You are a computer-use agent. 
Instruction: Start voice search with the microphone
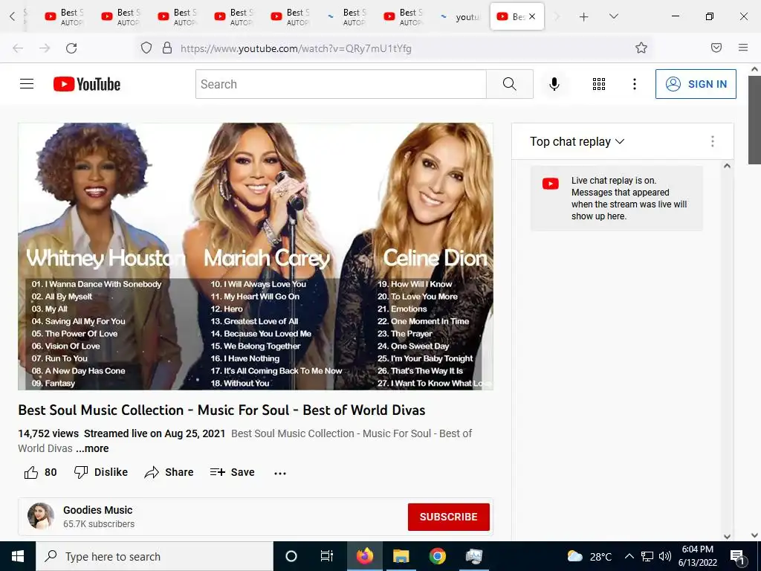554,84
